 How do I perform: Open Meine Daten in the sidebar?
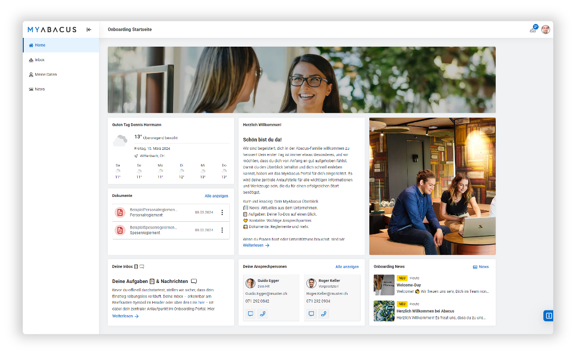tap(46, 75)
